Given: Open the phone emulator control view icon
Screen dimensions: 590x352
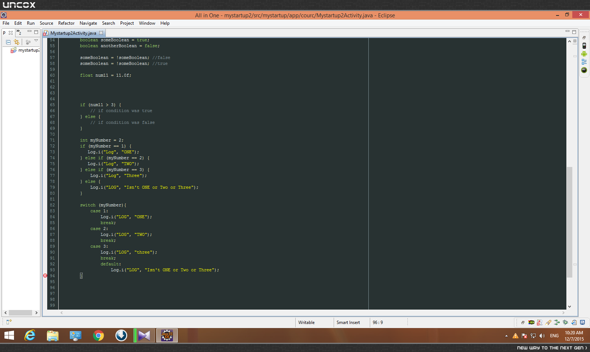Looking at the screenshot, I should [584, 46].
